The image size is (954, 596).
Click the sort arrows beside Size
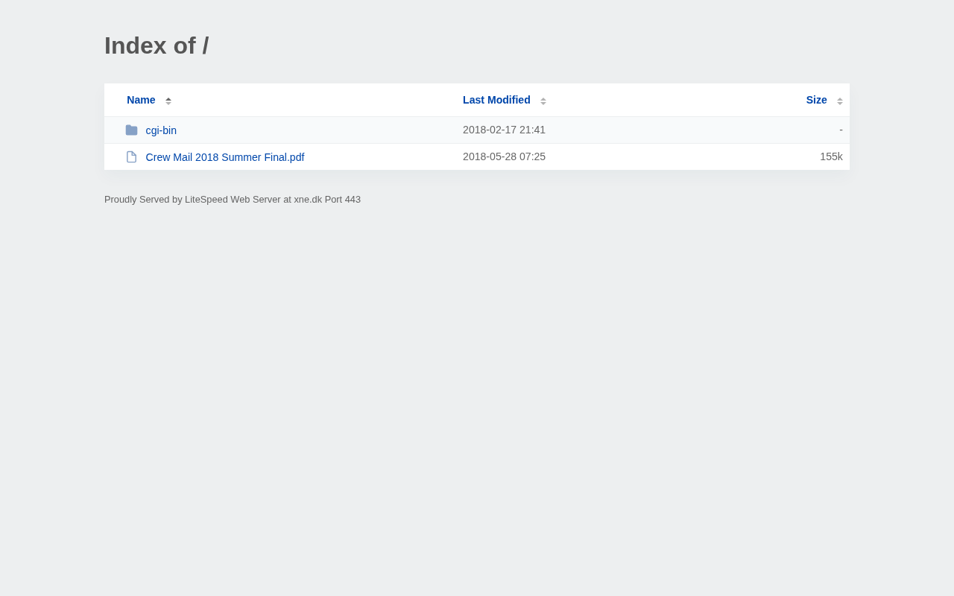840,101
